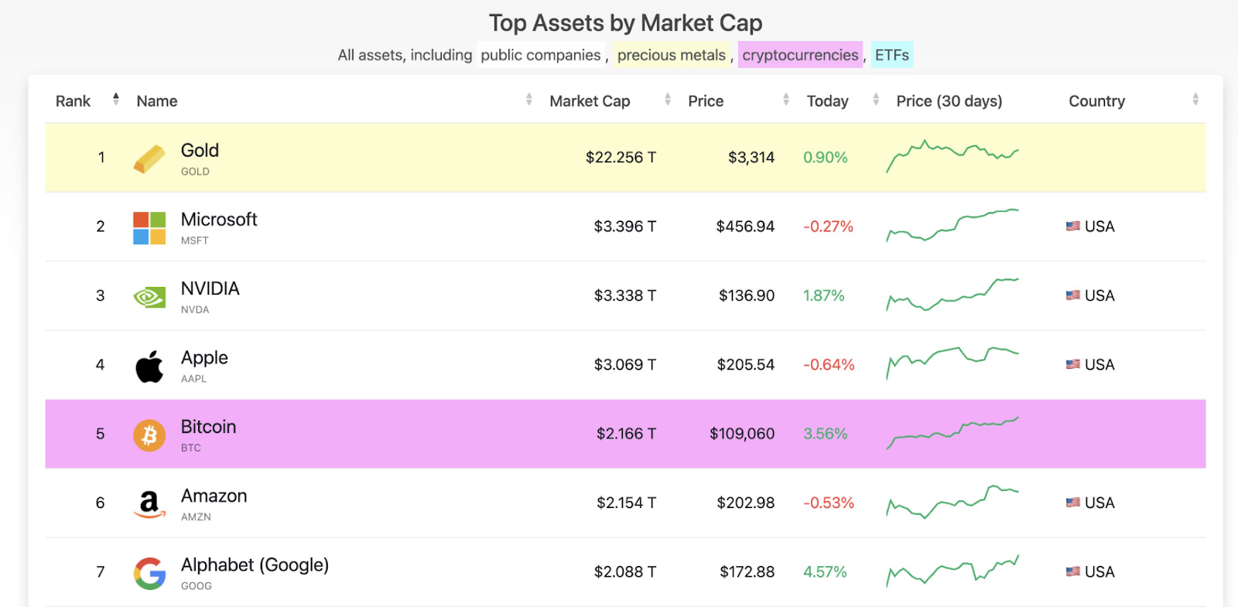1238x607 pixels.
Task: Open the ETFs filter link
Action: tap(892, 55)
